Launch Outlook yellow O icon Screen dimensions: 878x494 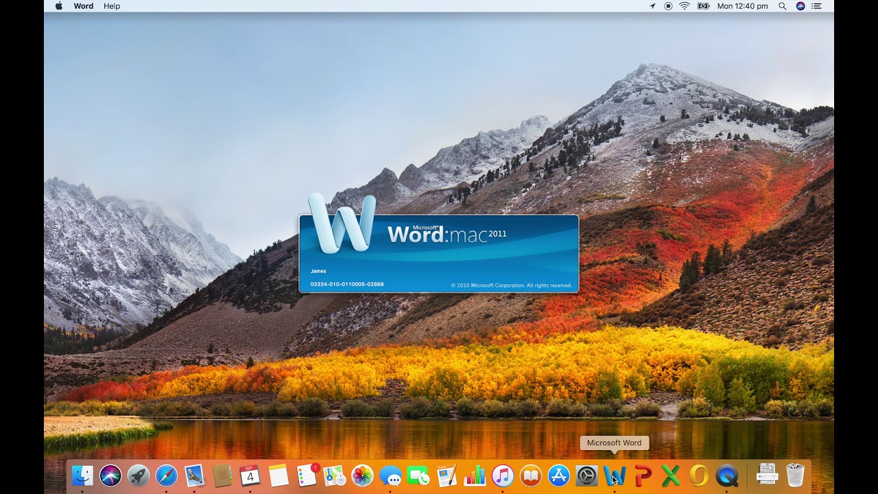[699, 475]
